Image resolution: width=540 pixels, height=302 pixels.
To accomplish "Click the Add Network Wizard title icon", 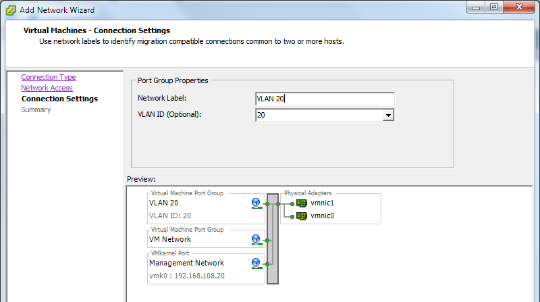I will [11, 10].
